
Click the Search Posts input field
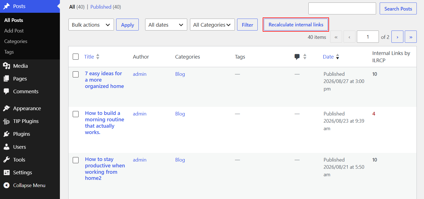point(342,9)
